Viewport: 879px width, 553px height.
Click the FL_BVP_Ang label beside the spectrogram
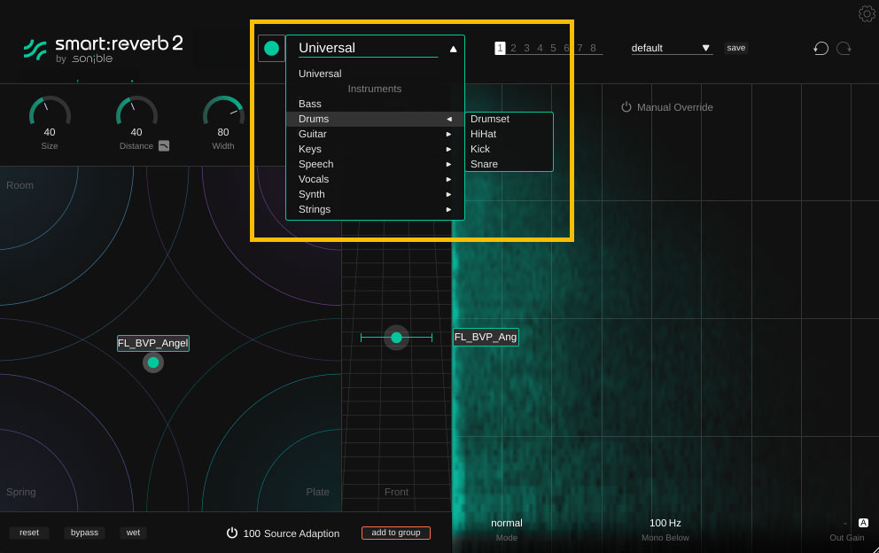pos(486,337)
